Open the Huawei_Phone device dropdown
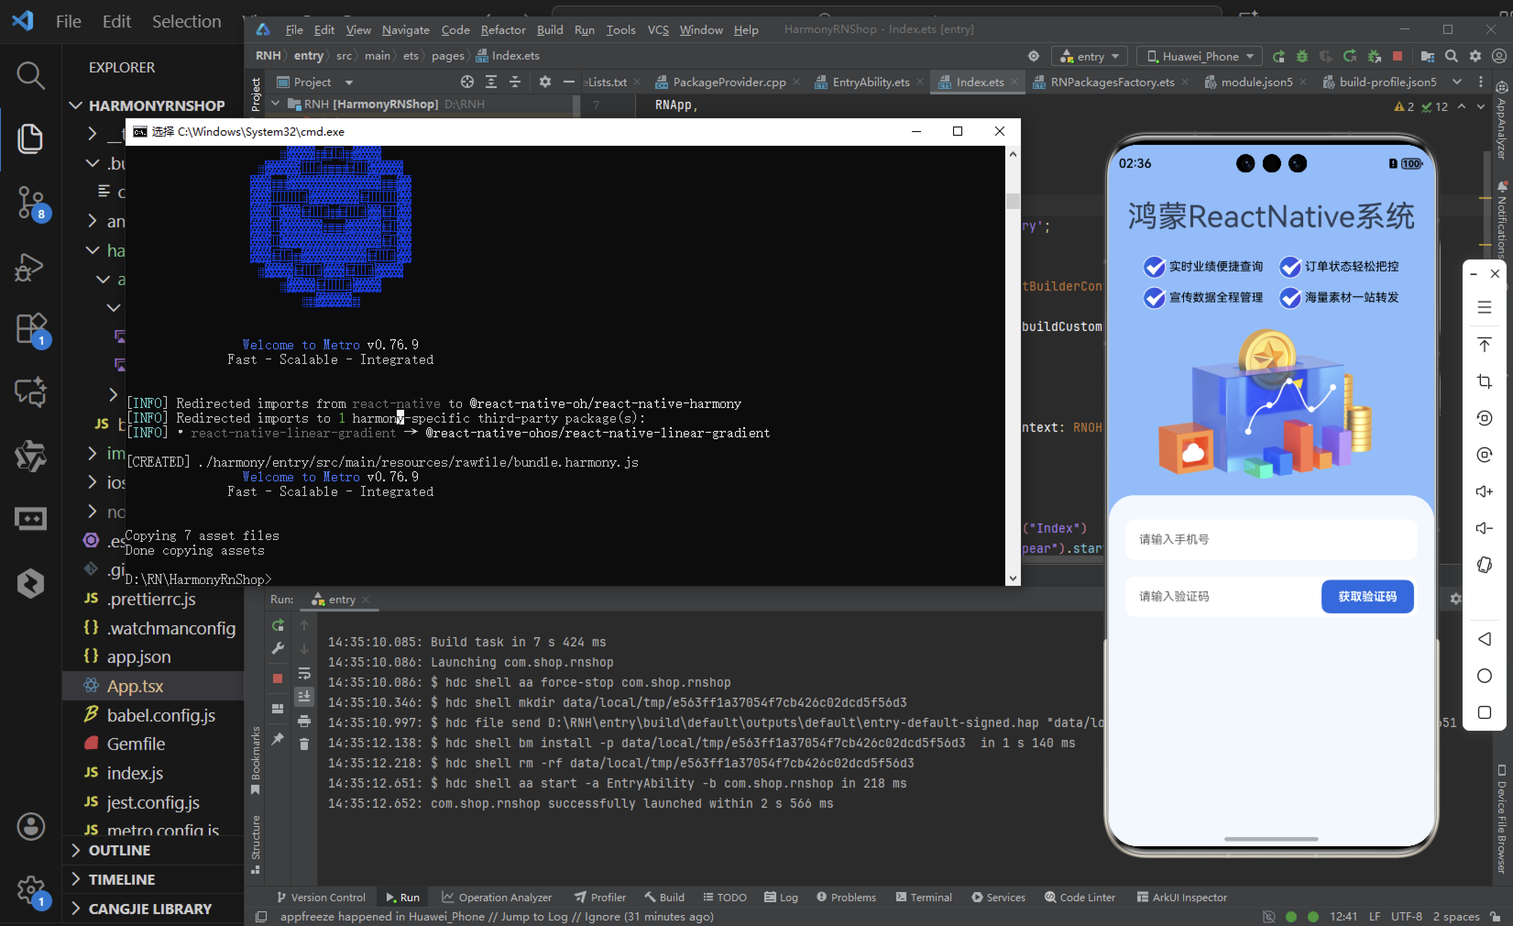The height and width of the screenshot is (926, 1513). coord(1199,56)
